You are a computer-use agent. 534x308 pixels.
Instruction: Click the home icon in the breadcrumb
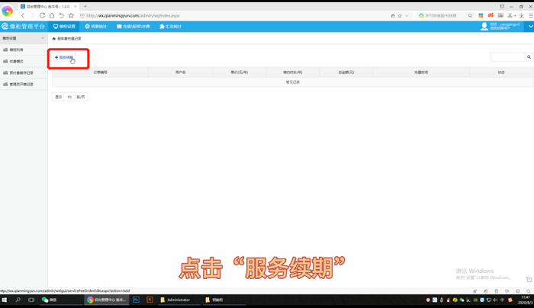pos(53,38)
